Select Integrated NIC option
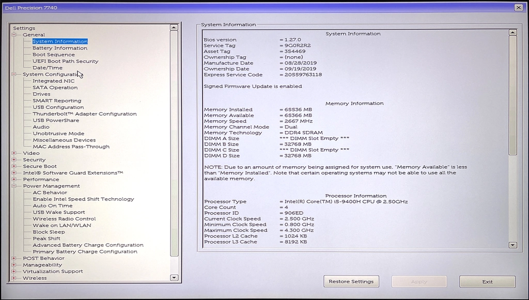Viewport: 529px width, 300px height. [x=54, y=81]
